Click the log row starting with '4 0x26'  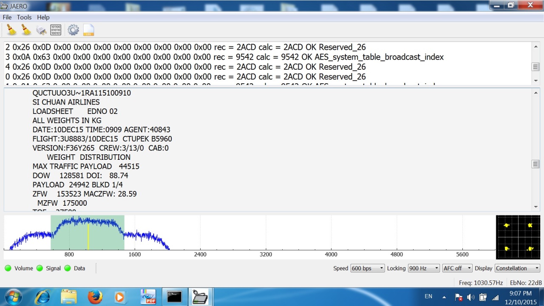pos(185,67)
